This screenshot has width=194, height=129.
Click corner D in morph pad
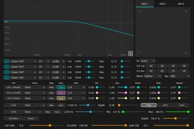pyautogui.click(x=186, y=53)
